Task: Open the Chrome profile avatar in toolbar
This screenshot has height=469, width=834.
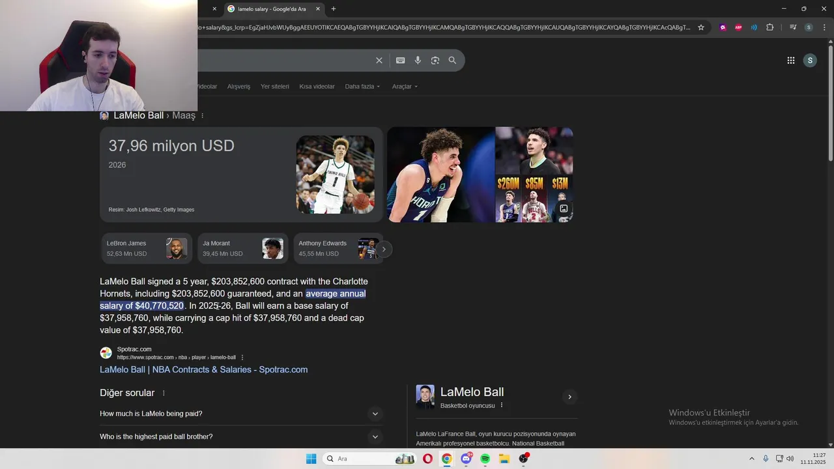Action: [809, 27]
